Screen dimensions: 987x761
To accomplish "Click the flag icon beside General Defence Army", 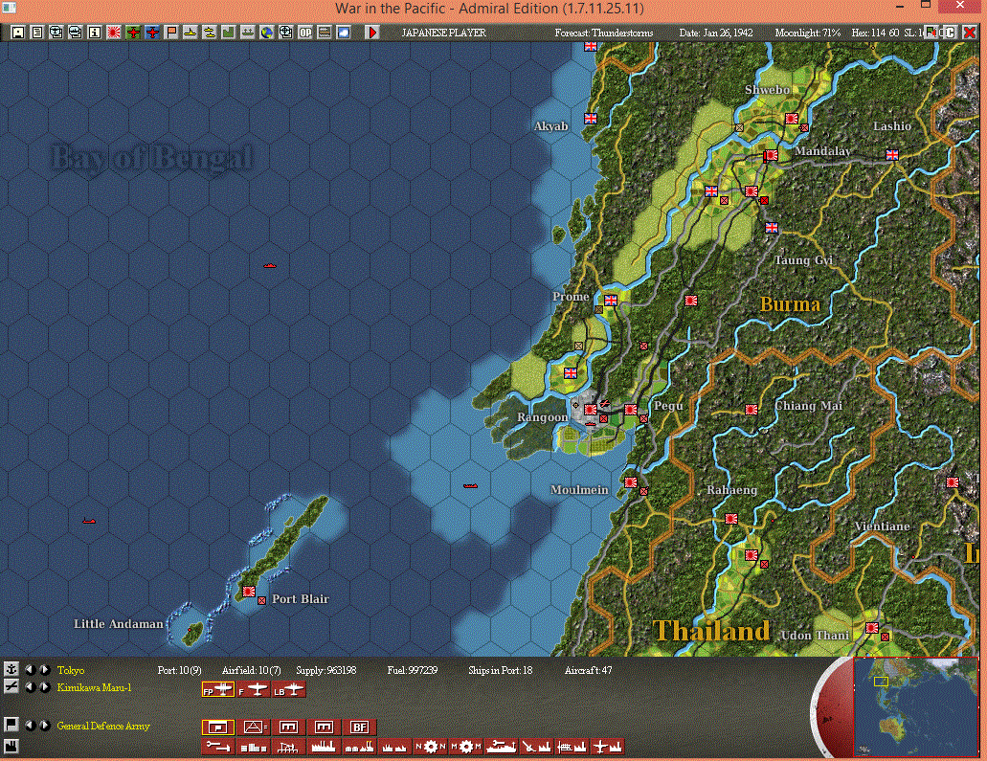I will click(x=11, y=726).
